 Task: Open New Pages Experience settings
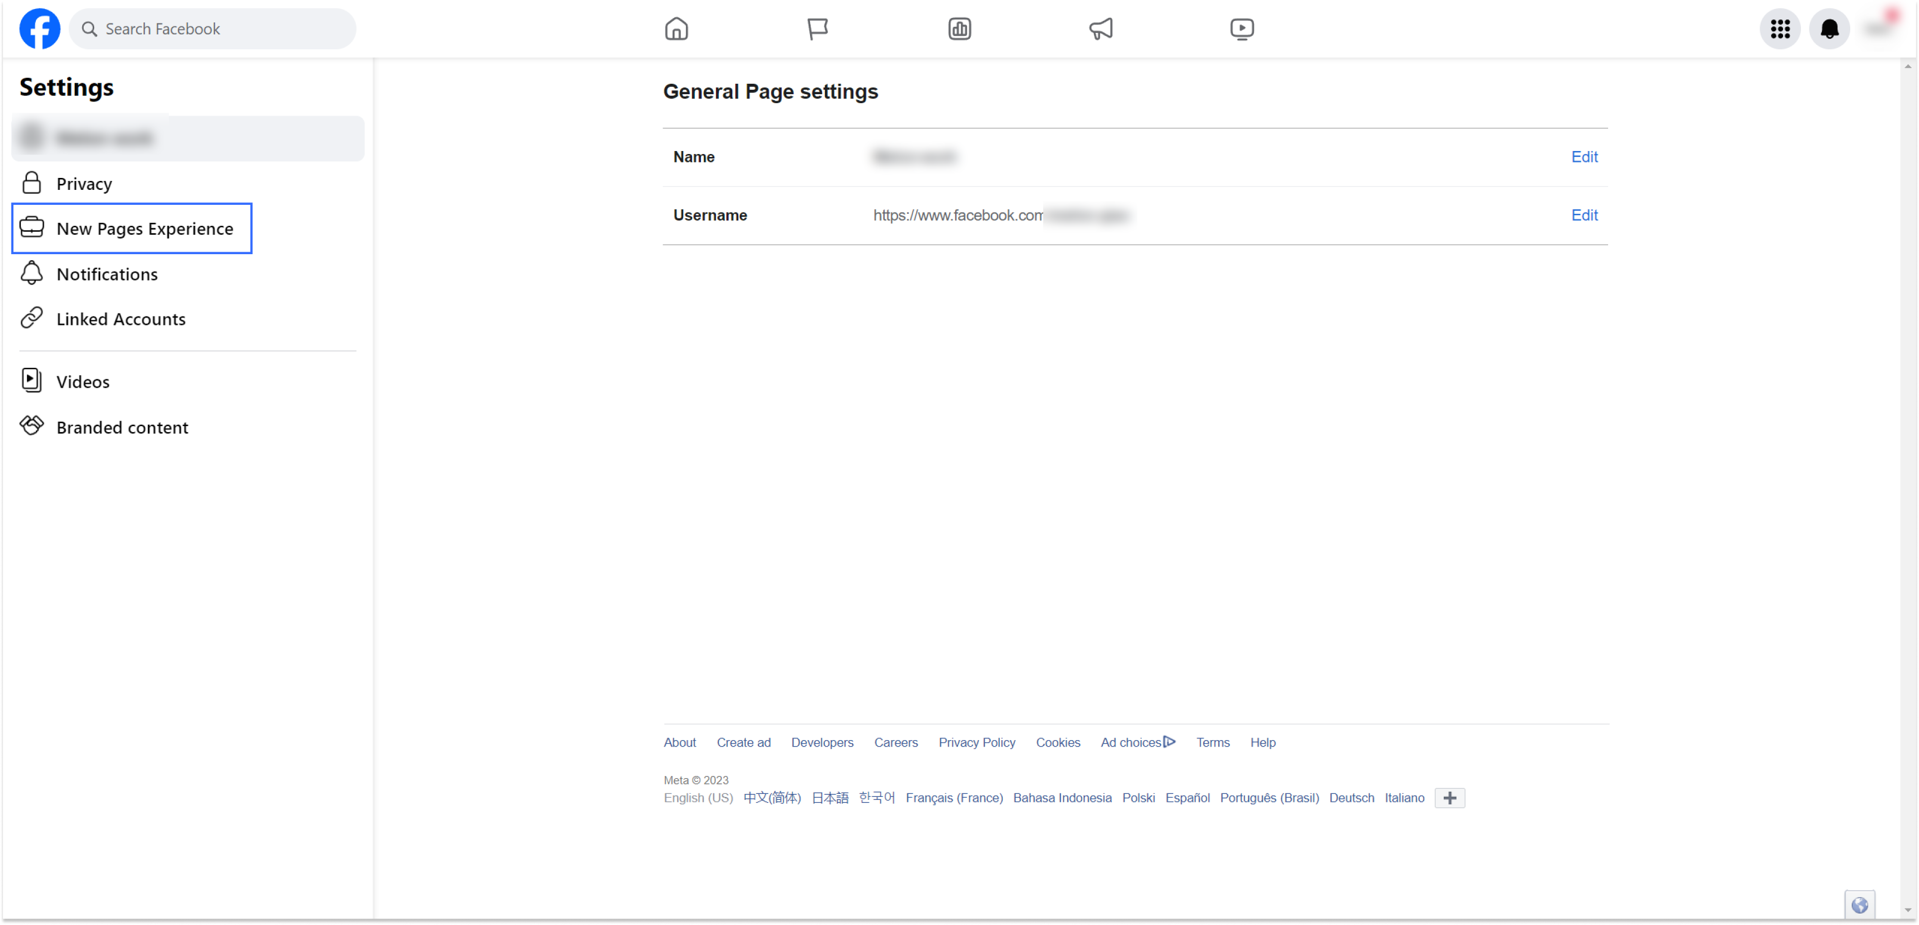coord(144,228)
